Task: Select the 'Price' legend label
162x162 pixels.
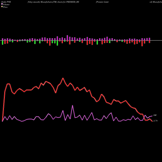Action: pyautogui.click(x=5, y=7)
